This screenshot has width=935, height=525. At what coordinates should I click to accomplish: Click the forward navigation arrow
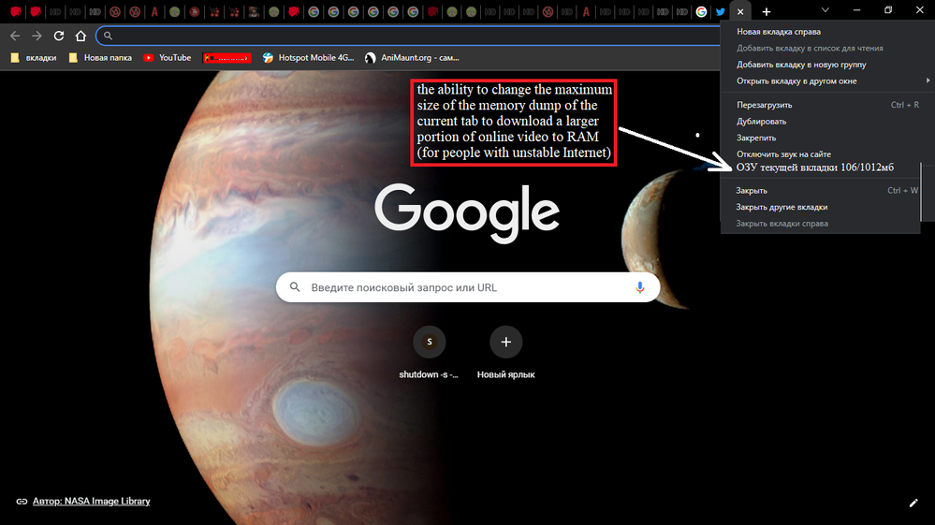(x=37, y=36)
